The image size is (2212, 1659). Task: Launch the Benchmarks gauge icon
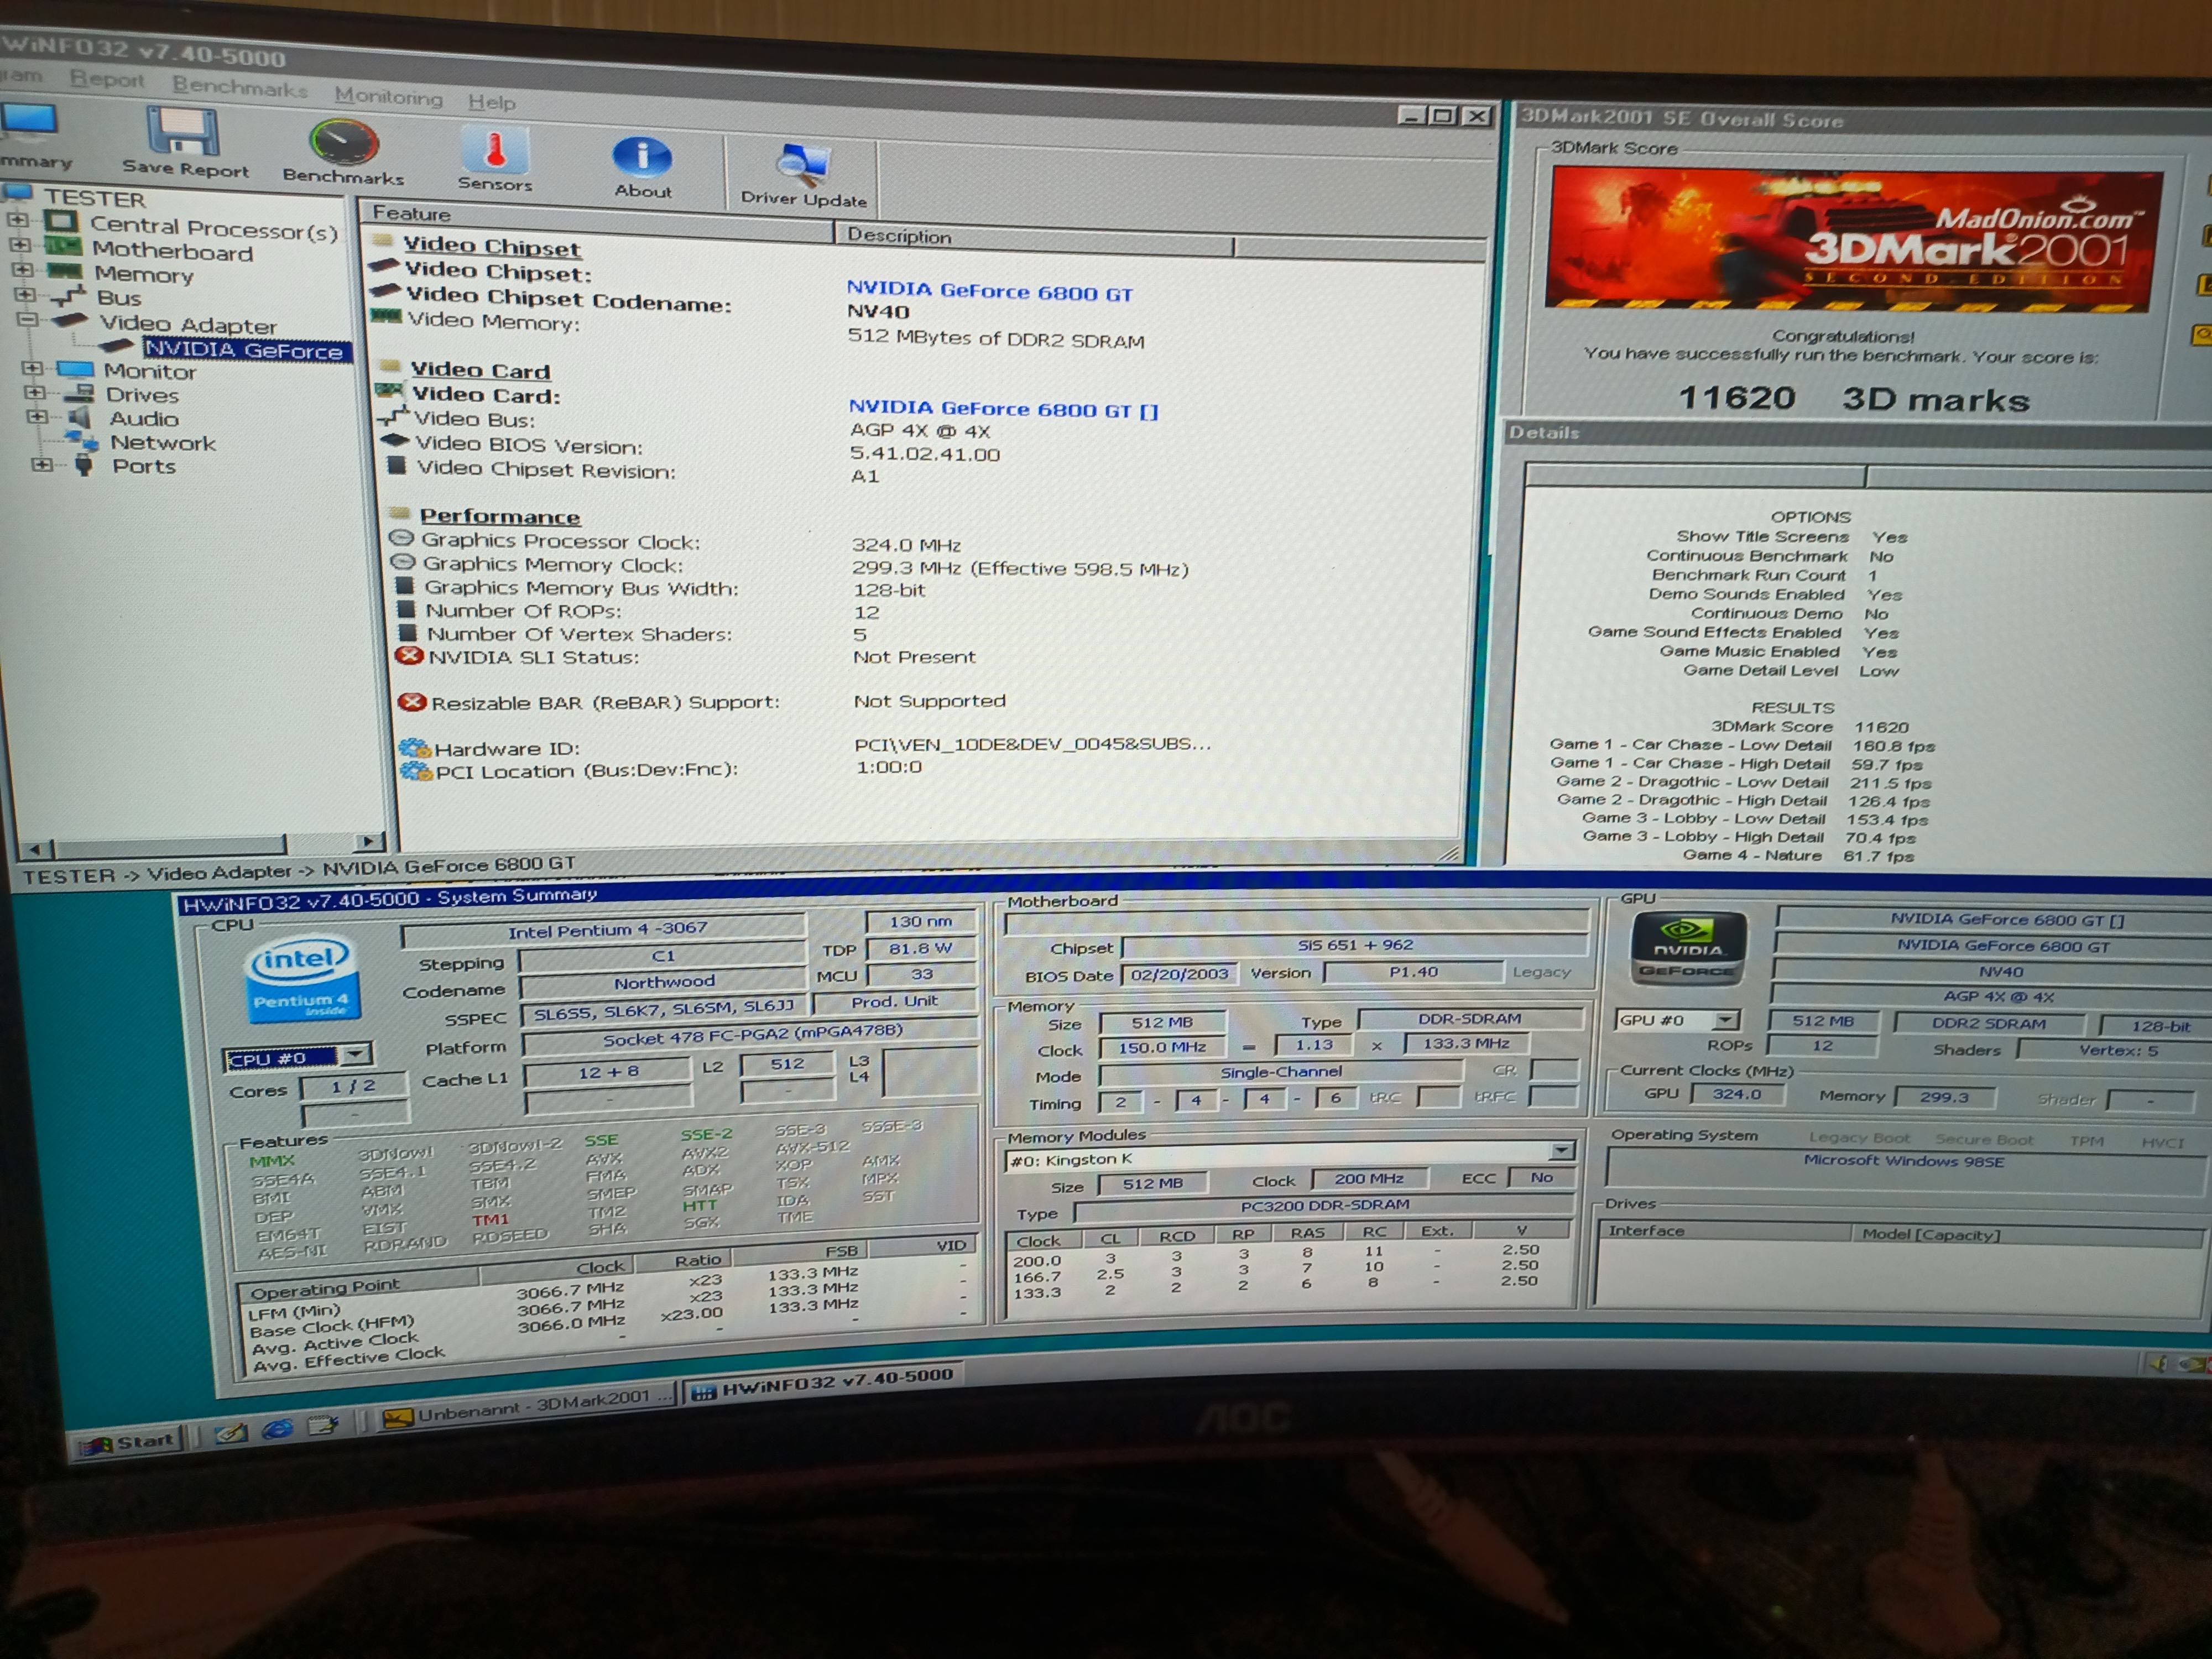[x=343, y=153]
